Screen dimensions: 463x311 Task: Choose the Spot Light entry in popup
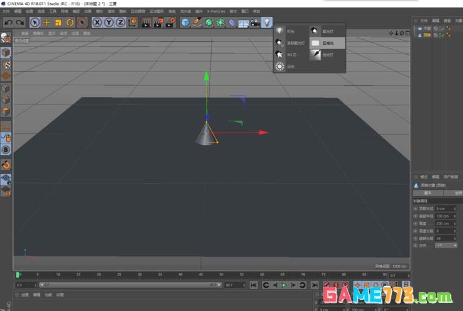327,31
